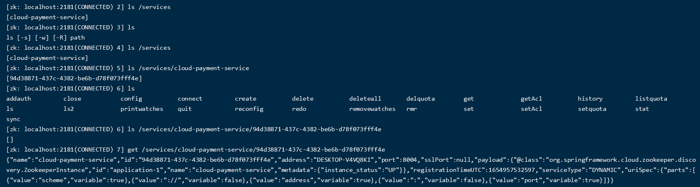Image resolution: width=700 pixels, height=187 pixels.
Task: Click the empty brackets [] output line
Action: [x=10, y=139]
